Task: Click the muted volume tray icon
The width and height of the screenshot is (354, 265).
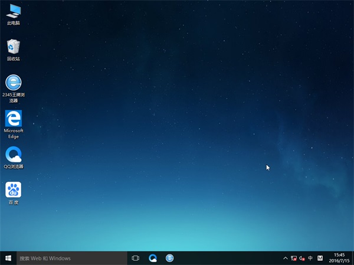Action: pos(302,258)
